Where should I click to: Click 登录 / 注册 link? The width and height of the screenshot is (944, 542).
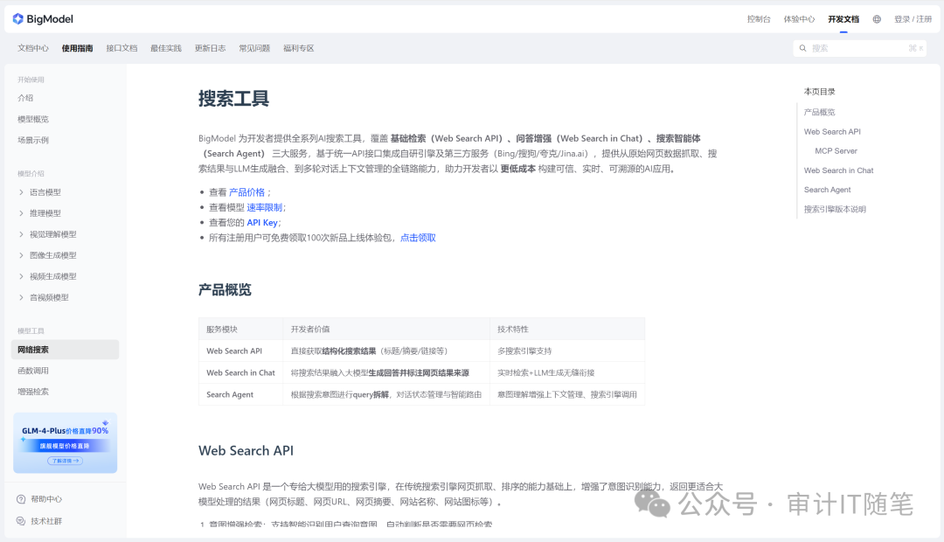click(x=913, y=19)
